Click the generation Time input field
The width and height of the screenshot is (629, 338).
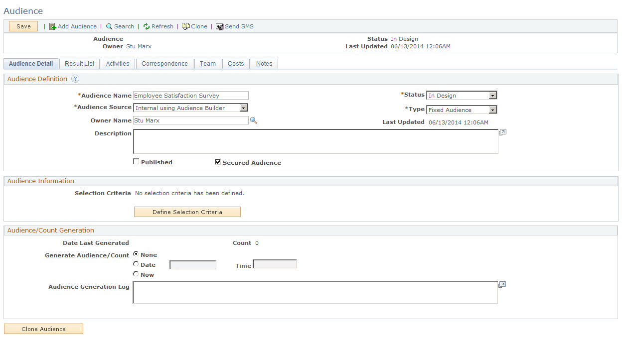click(x=275, y=264)
